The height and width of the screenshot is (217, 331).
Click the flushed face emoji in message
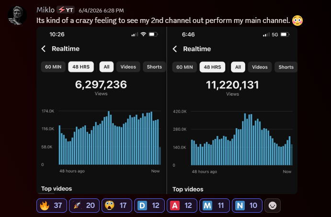(297, 21)
